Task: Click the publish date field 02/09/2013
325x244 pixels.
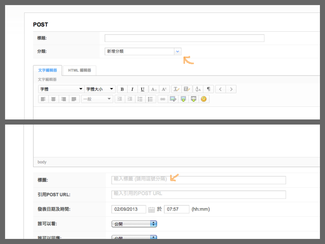Action: (129, 209)
